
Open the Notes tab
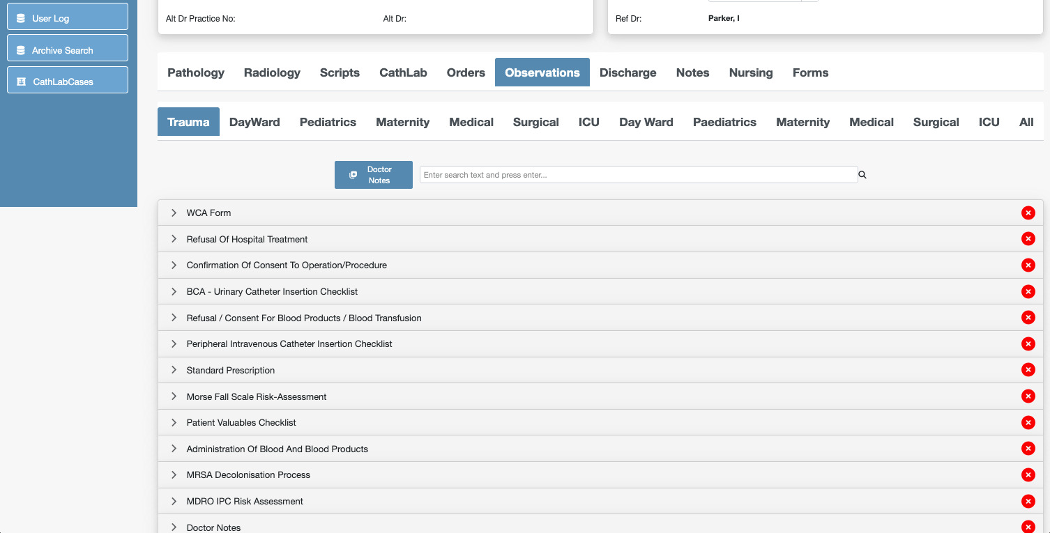[692, 72]
